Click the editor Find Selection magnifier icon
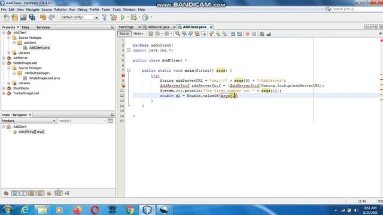Screen dimensions: 383x215 (178, 33)
